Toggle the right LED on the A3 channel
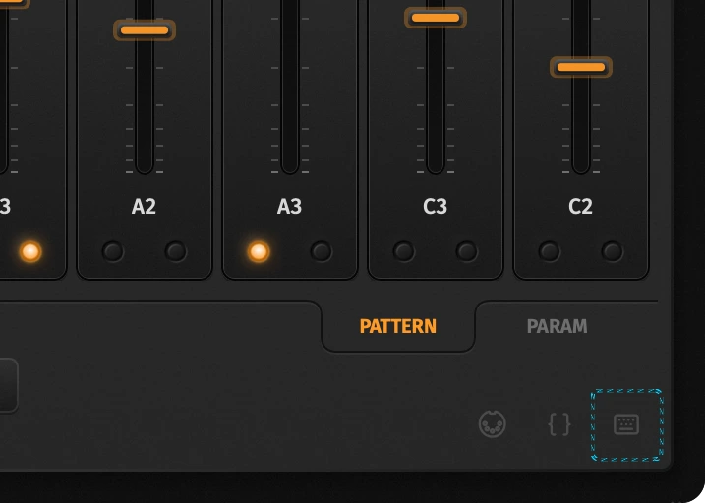The width and height of the screenshot is (705, 503). 321,251
